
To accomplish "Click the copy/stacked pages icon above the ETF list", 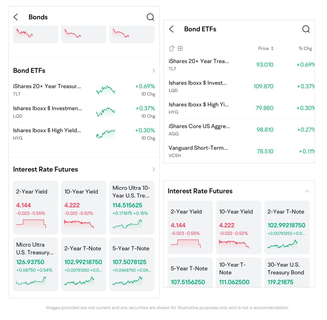I will (x=172, y=49).
